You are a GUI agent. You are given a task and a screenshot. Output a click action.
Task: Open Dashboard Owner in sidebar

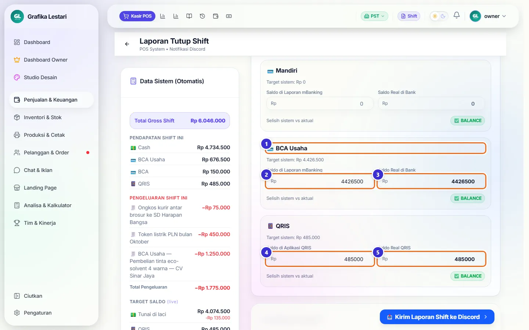pos(51,60)
